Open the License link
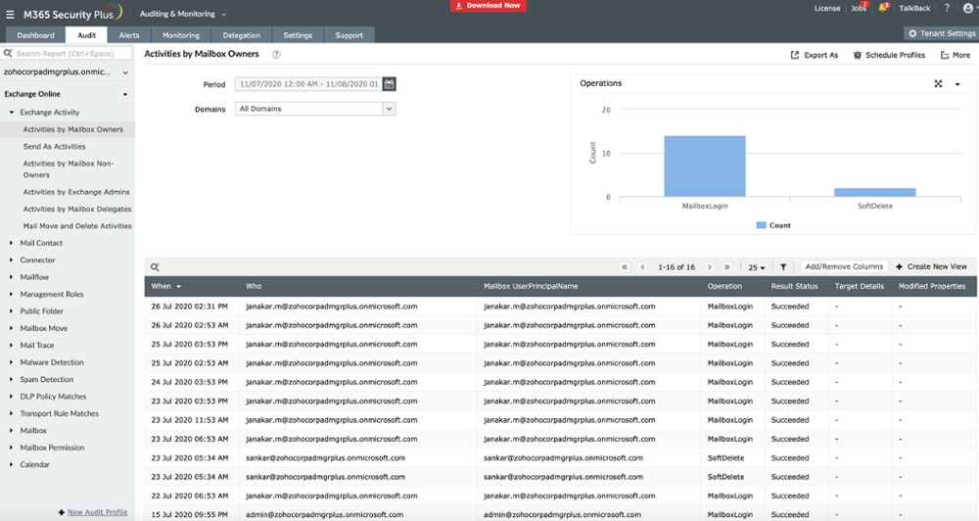 [827, 8]
